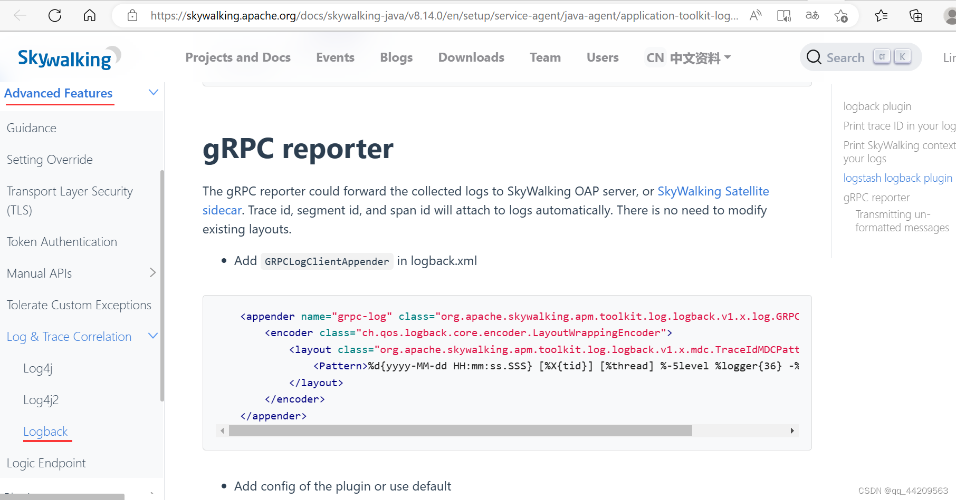Click the <Pattern> code line
The image size is (956, 500).
tap(556, 366)
